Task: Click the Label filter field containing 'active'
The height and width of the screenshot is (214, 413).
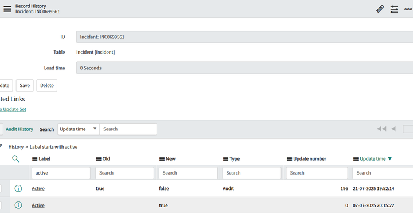Action: (x=61, y=173)
